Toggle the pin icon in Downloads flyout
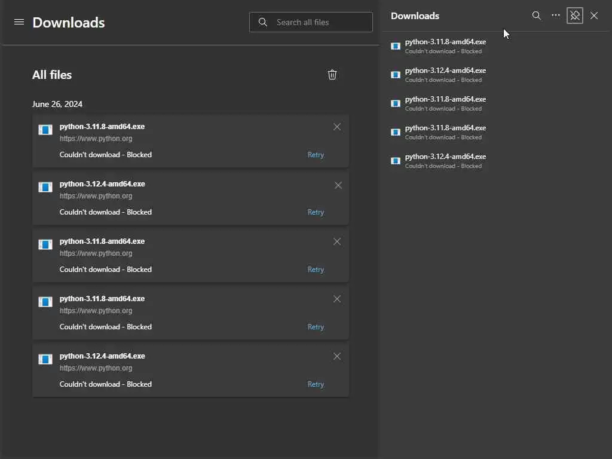 pos(575,16)
